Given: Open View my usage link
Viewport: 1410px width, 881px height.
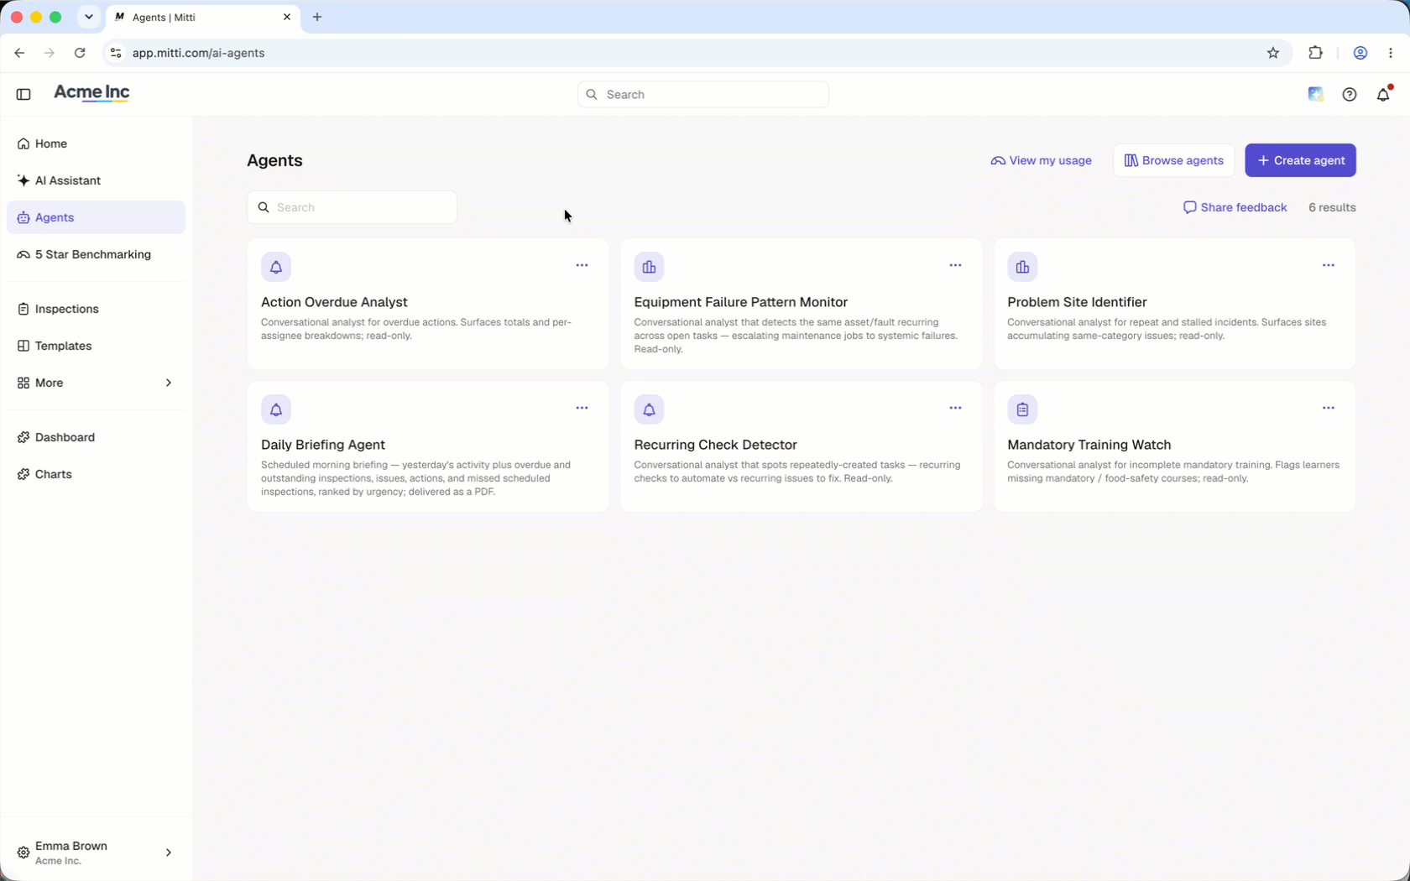Looking at the screenshot, I should pyautogui.click(x=1041, y=160).
